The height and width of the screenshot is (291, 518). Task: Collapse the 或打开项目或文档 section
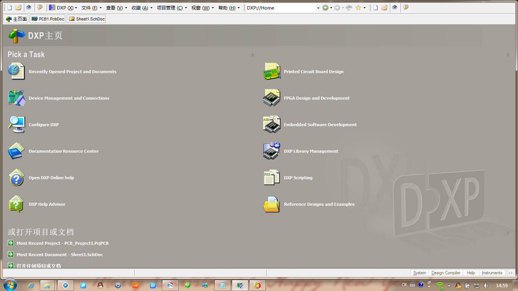tap(508, 233)
